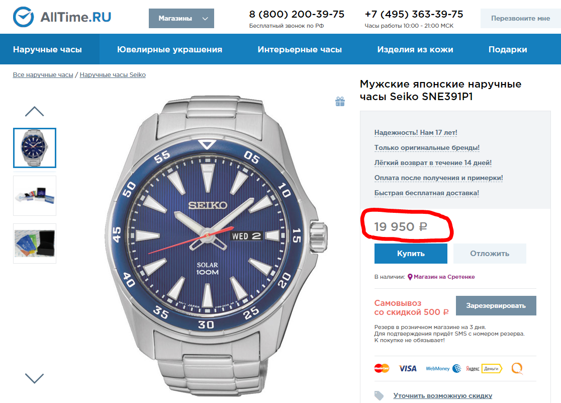
Task: Click the WebMoney payment icon
Action: click(x=443, y=368)
